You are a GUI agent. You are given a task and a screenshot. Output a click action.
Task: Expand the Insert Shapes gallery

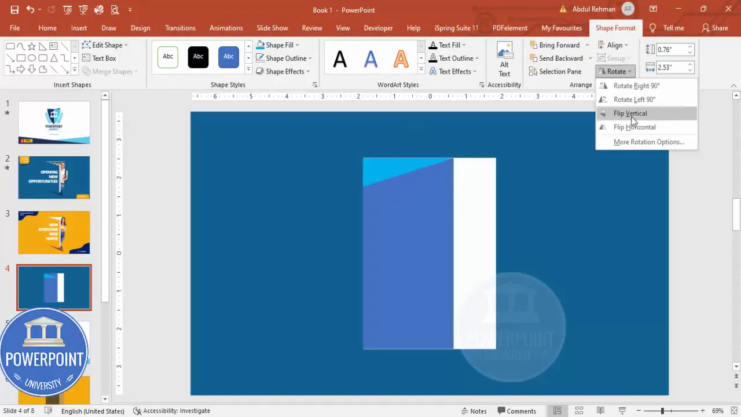tap(74, 70)
